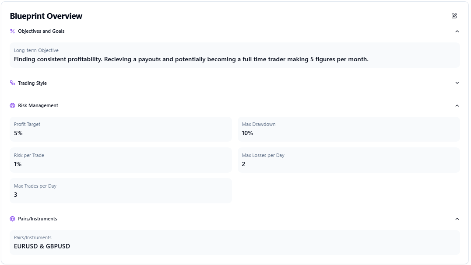Click the Trading Style header label
This screenshot has height=265, width=471.
[x=32, y=83]
